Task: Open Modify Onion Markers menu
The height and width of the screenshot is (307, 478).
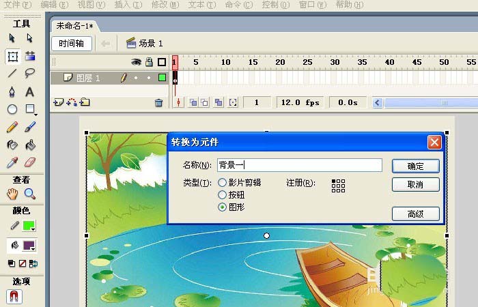Action: click(233, 102)
